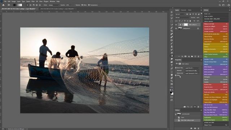Create new snapshot camera icon in History
This screenshot has width=231, height=130.
coord(195,129)
